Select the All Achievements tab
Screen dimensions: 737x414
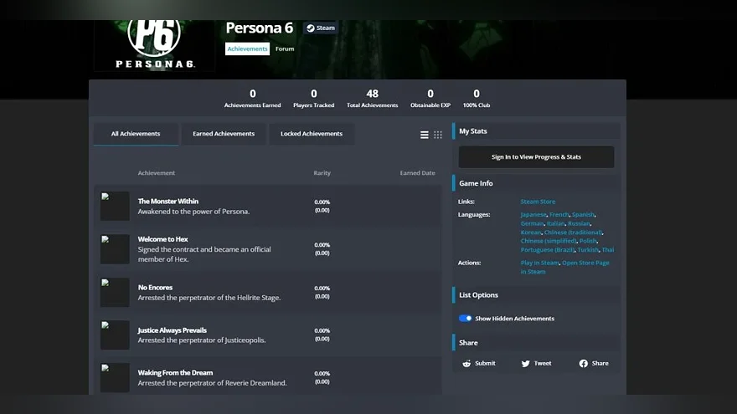click(x=136, y=134)
